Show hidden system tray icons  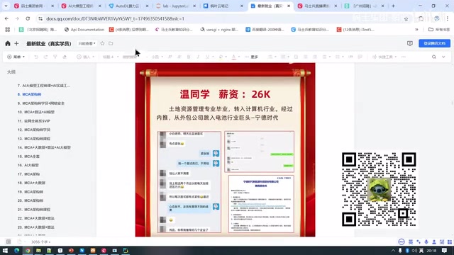tap(393, 250)
